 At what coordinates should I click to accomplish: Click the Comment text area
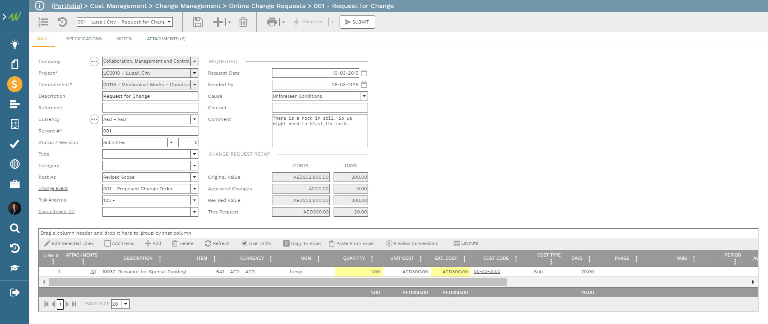tap(320, 131)
